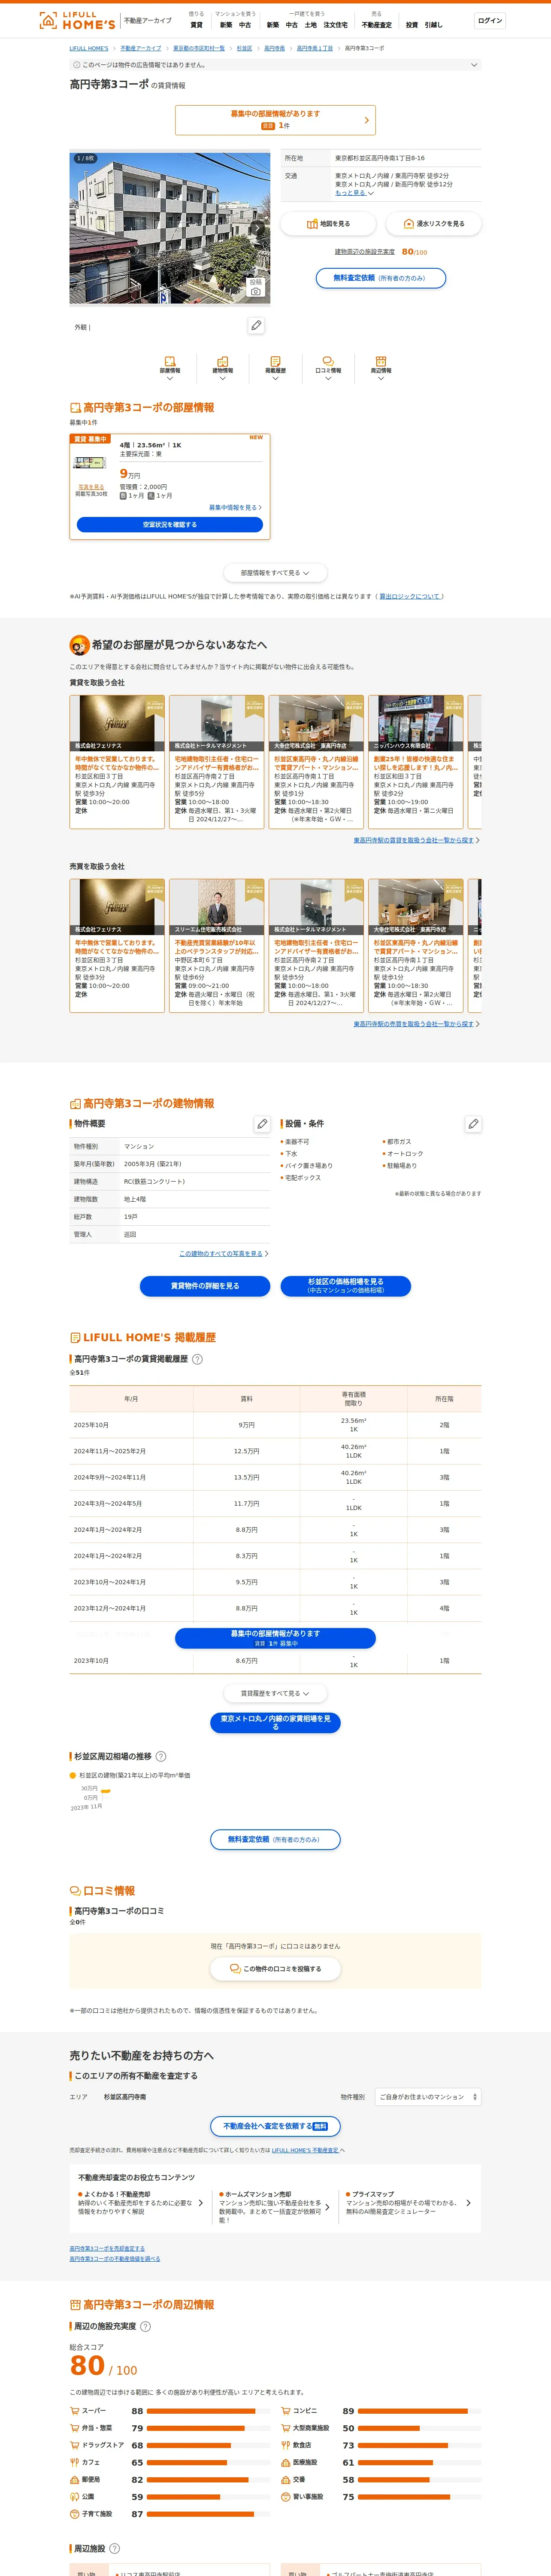Screen dimensions: 551x2576
Task: Open ニッパハウス有限会社 company card
Action: point(416,762)
